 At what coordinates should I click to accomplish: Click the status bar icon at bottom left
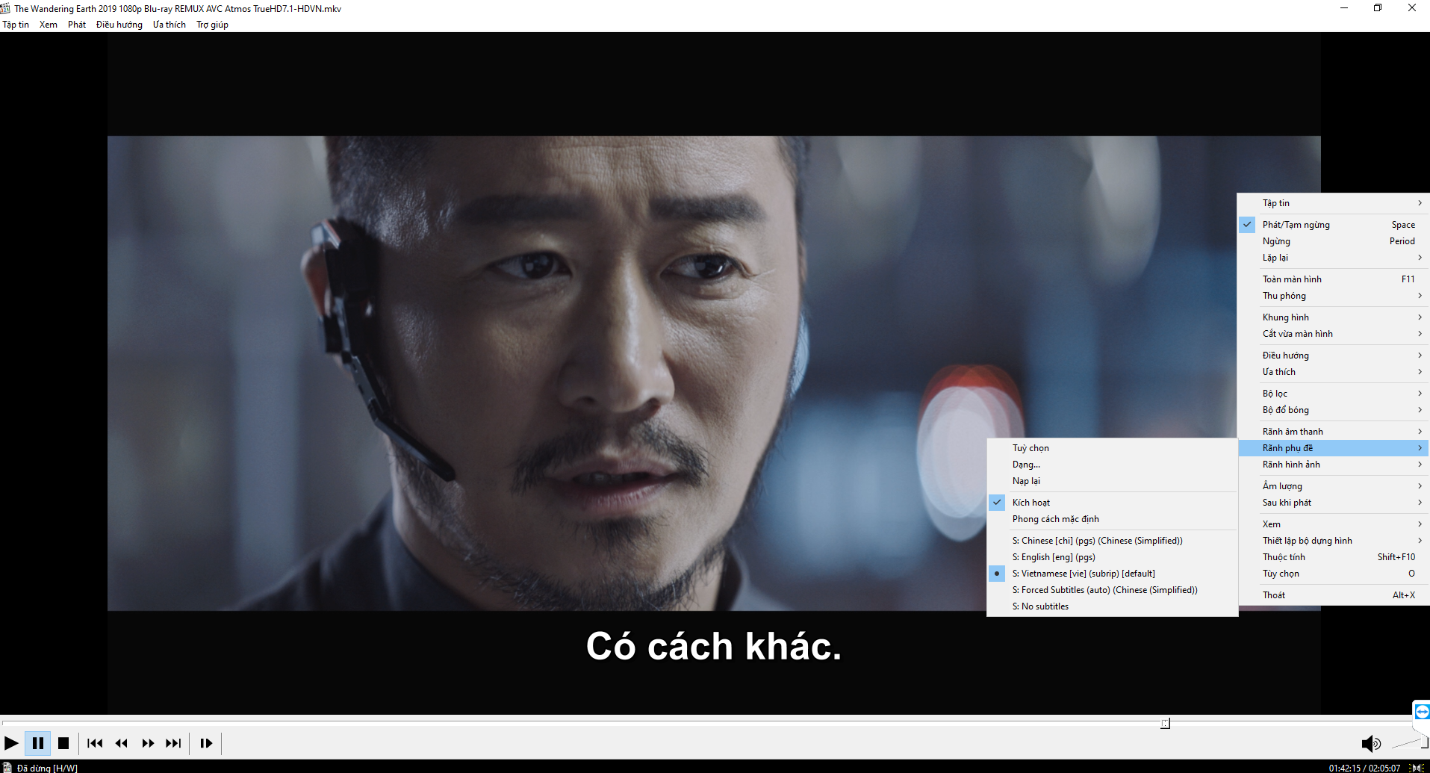(x=7, y=767)
